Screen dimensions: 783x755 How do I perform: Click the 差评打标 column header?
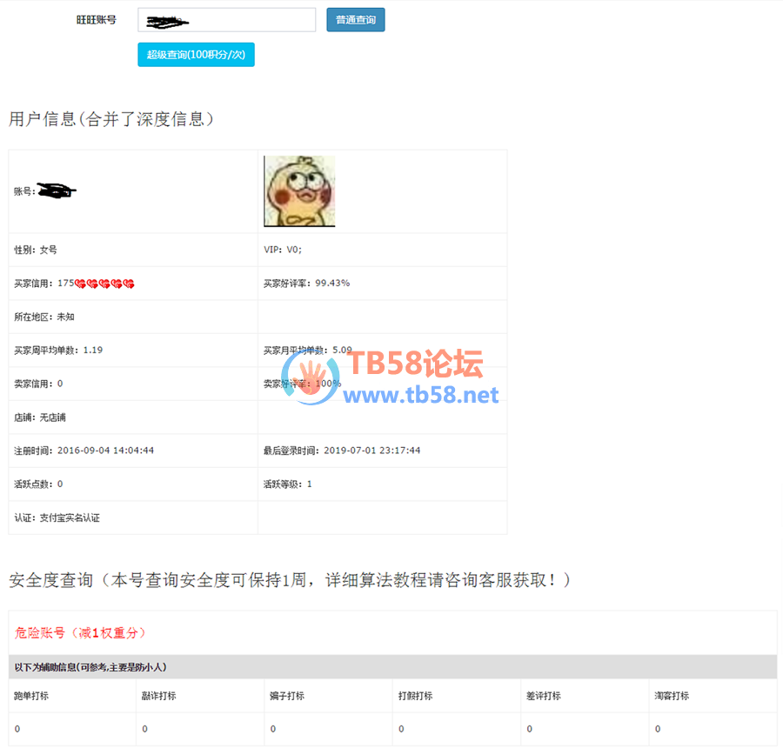tap(544, 696)
